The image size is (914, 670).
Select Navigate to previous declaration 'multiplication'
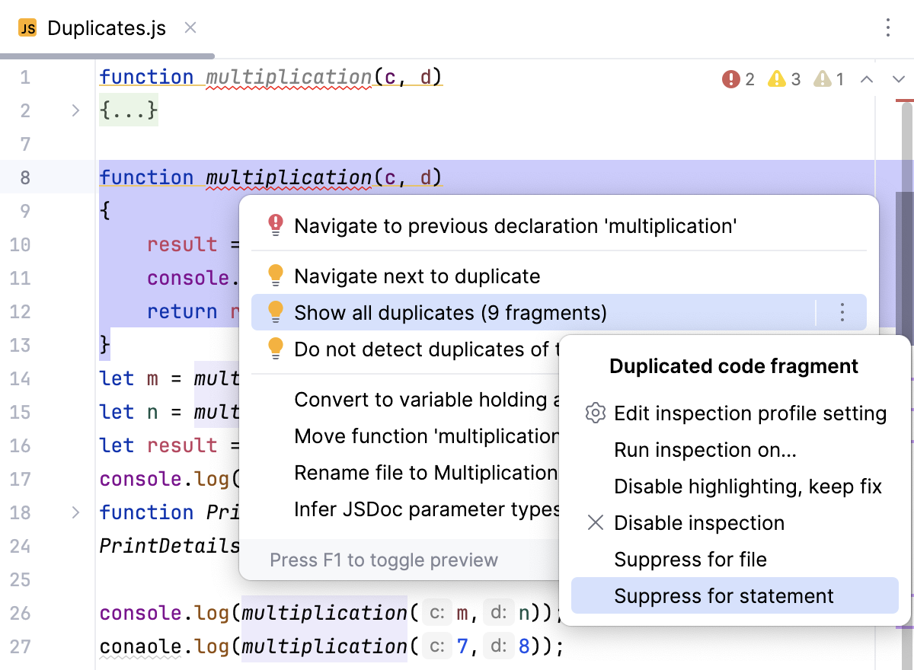515,226
